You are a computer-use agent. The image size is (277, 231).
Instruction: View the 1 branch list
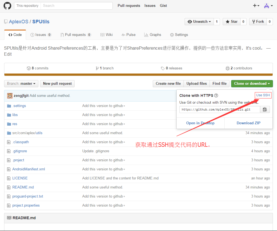pos(104,68)
